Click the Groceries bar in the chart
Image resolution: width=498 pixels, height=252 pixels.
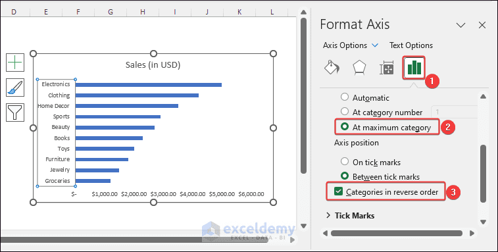point(93,181)
